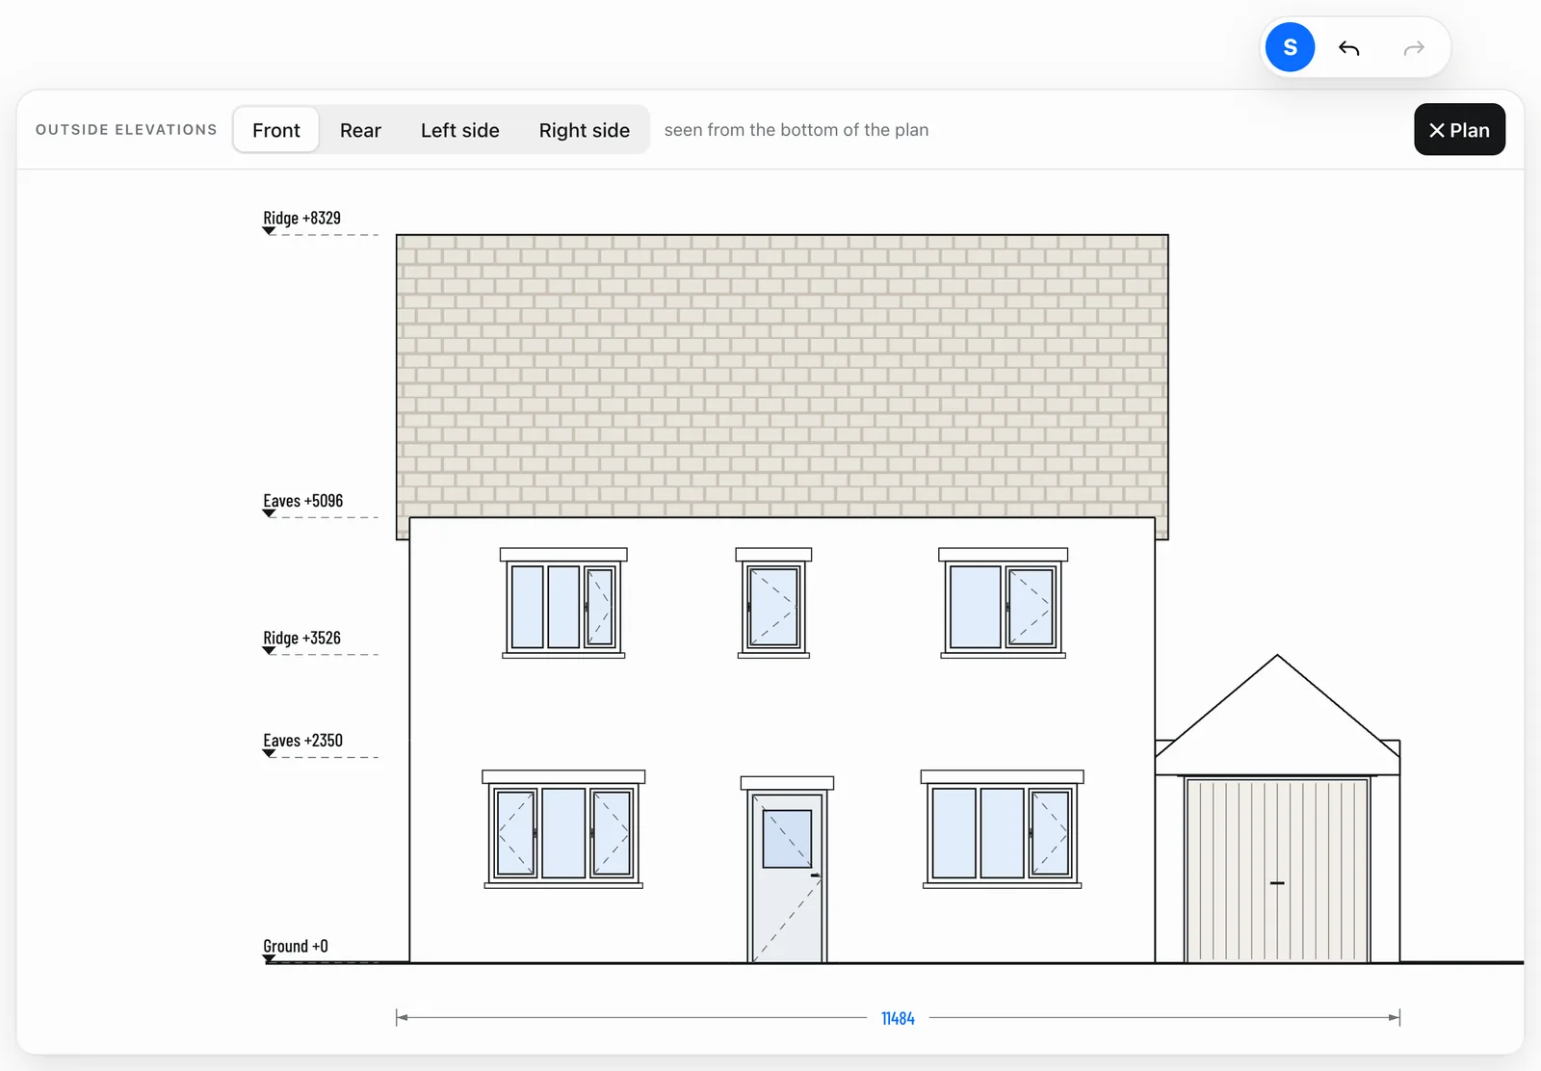Switch to the Left side tab

pos(459,130)
